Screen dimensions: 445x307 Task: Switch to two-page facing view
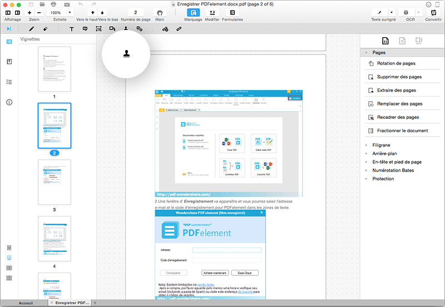(9, 268)
